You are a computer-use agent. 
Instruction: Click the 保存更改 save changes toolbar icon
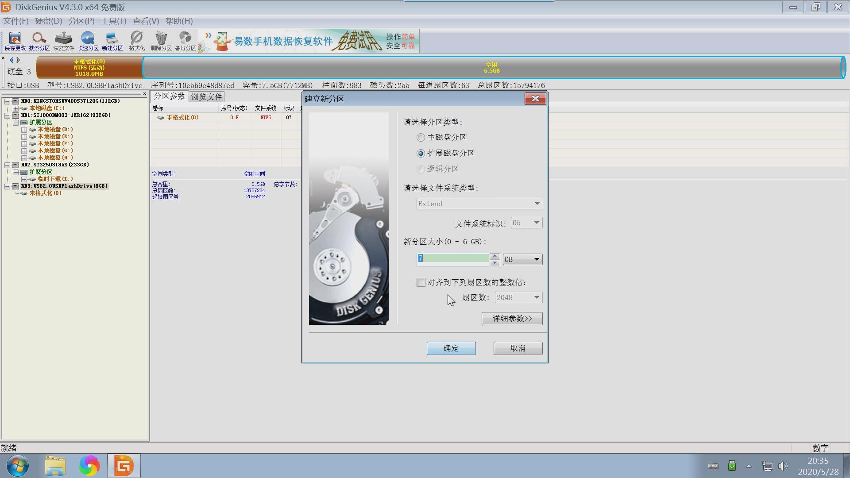[15, 41]
